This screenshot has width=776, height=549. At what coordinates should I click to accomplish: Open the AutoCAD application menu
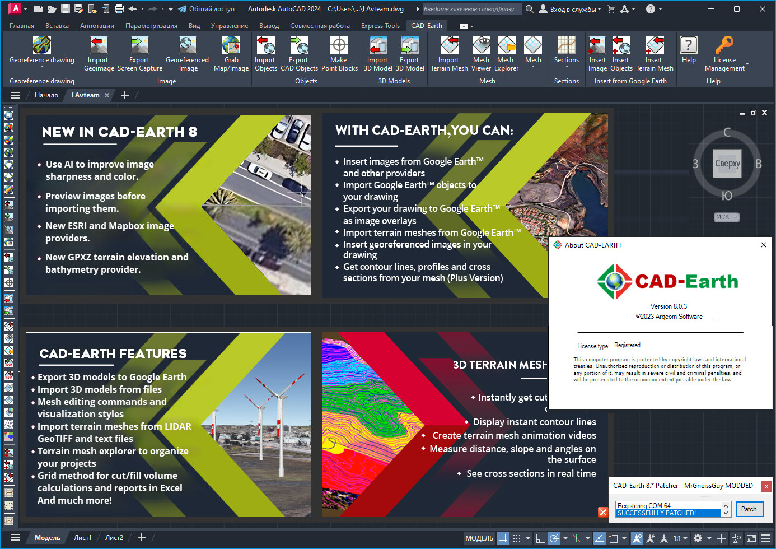(18, 8)
